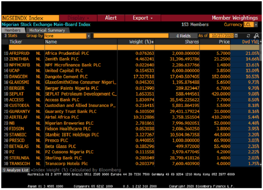This screenshot has width=263, height=190.
Task: Switch to the Members tab
Action: click(x=13, y=30)
